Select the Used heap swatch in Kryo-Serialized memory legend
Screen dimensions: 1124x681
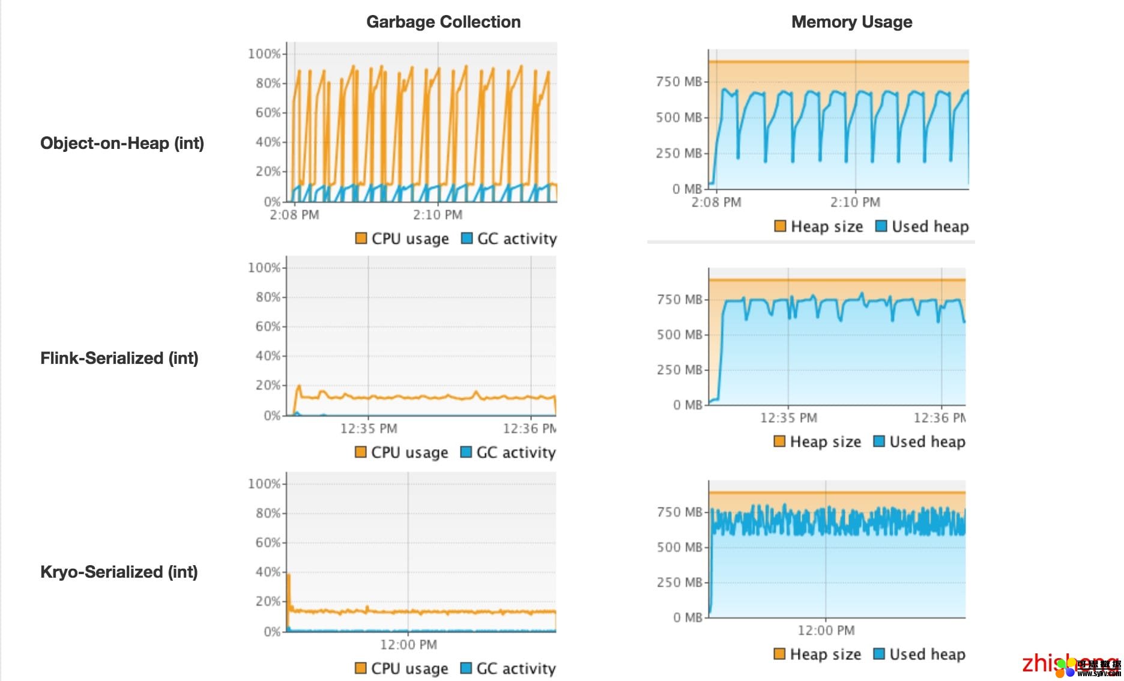(x=879, y=654)
